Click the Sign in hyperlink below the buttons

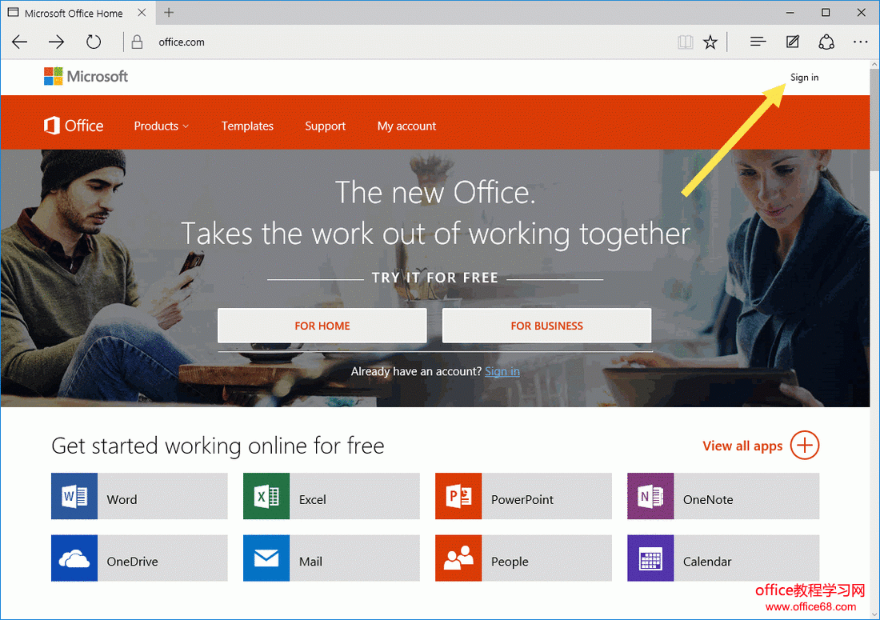(502, 371)
